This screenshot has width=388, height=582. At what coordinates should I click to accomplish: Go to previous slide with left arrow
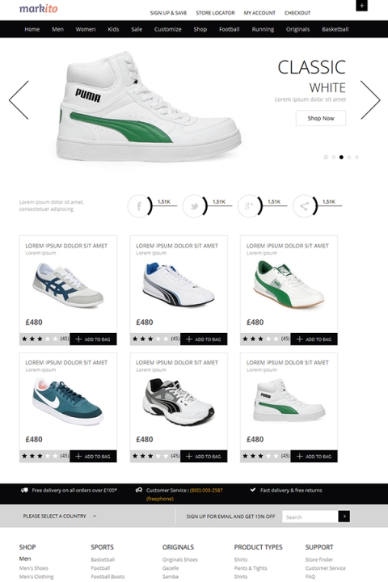(x=19, y=100)
